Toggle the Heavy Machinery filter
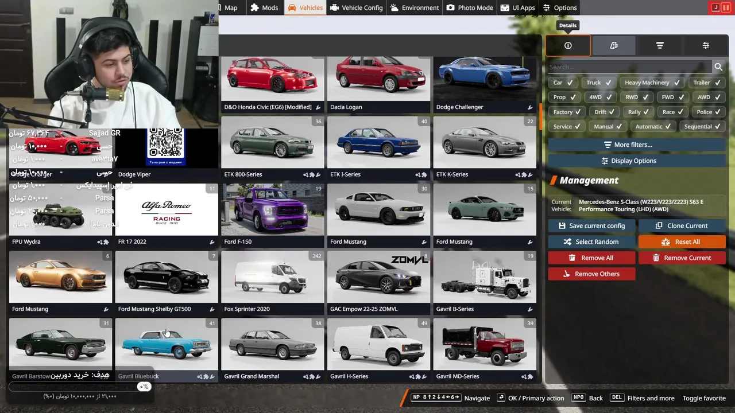735x413 pixels. click(x=652, y=83)
